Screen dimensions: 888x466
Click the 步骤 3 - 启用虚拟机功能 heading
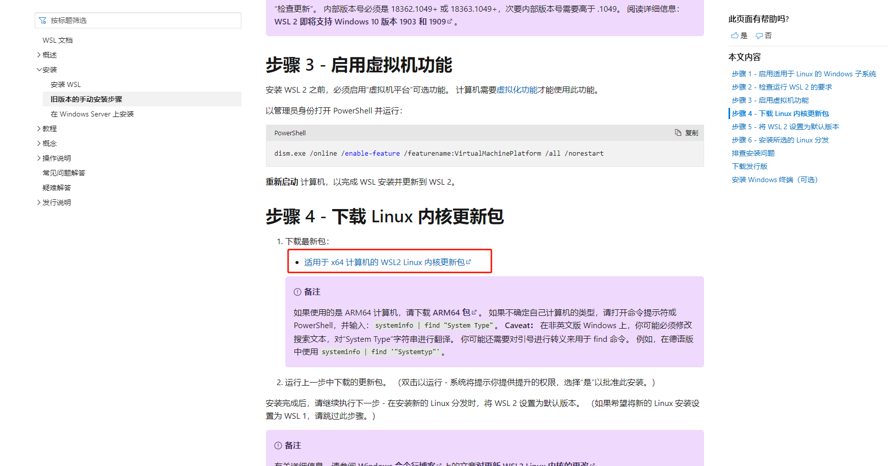click(359, 65)
